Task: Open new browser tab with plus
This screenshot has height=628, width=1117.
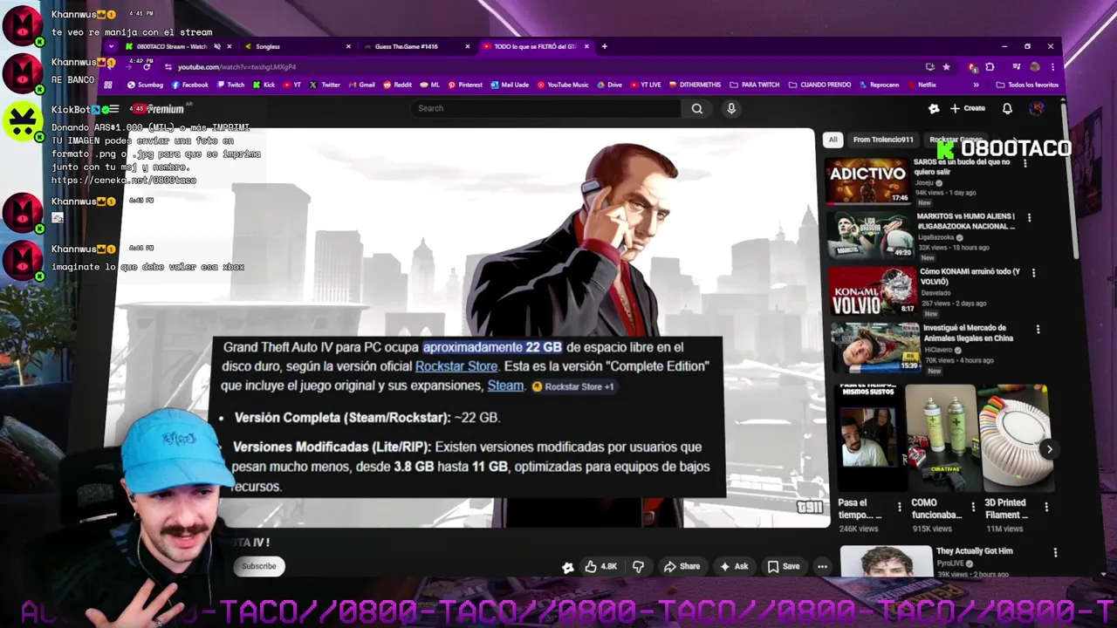Action: click(605, 46)
